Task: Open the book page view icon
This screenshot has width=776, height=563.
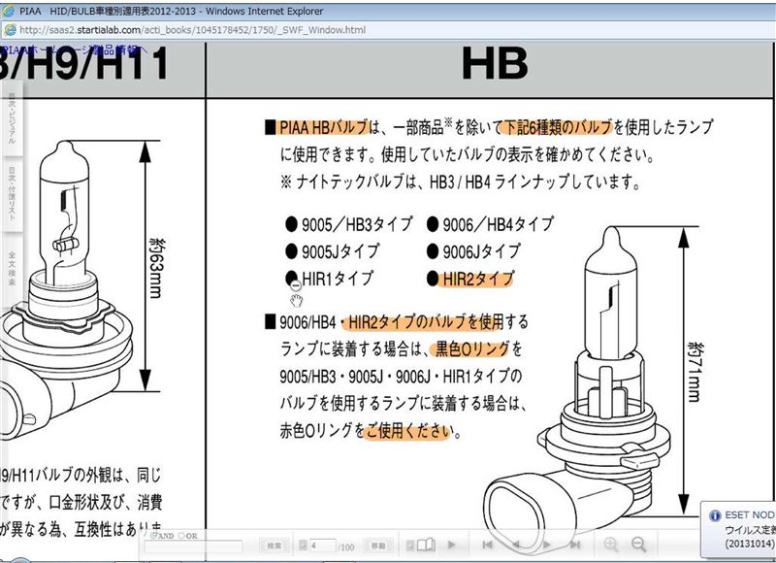Action: click(x=426, y=546)
